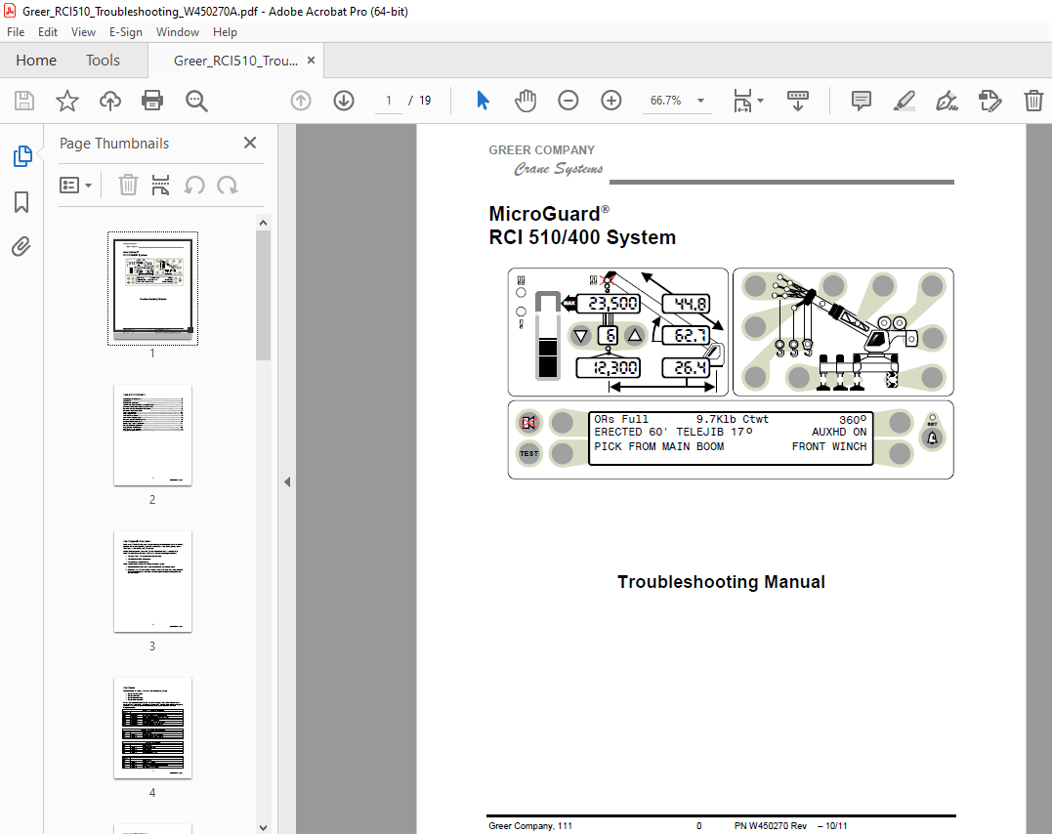1052x834 pixels.
Task: Select the Hand tool in the toolbar
Action: pyautogui.click(x=526, y=101)
